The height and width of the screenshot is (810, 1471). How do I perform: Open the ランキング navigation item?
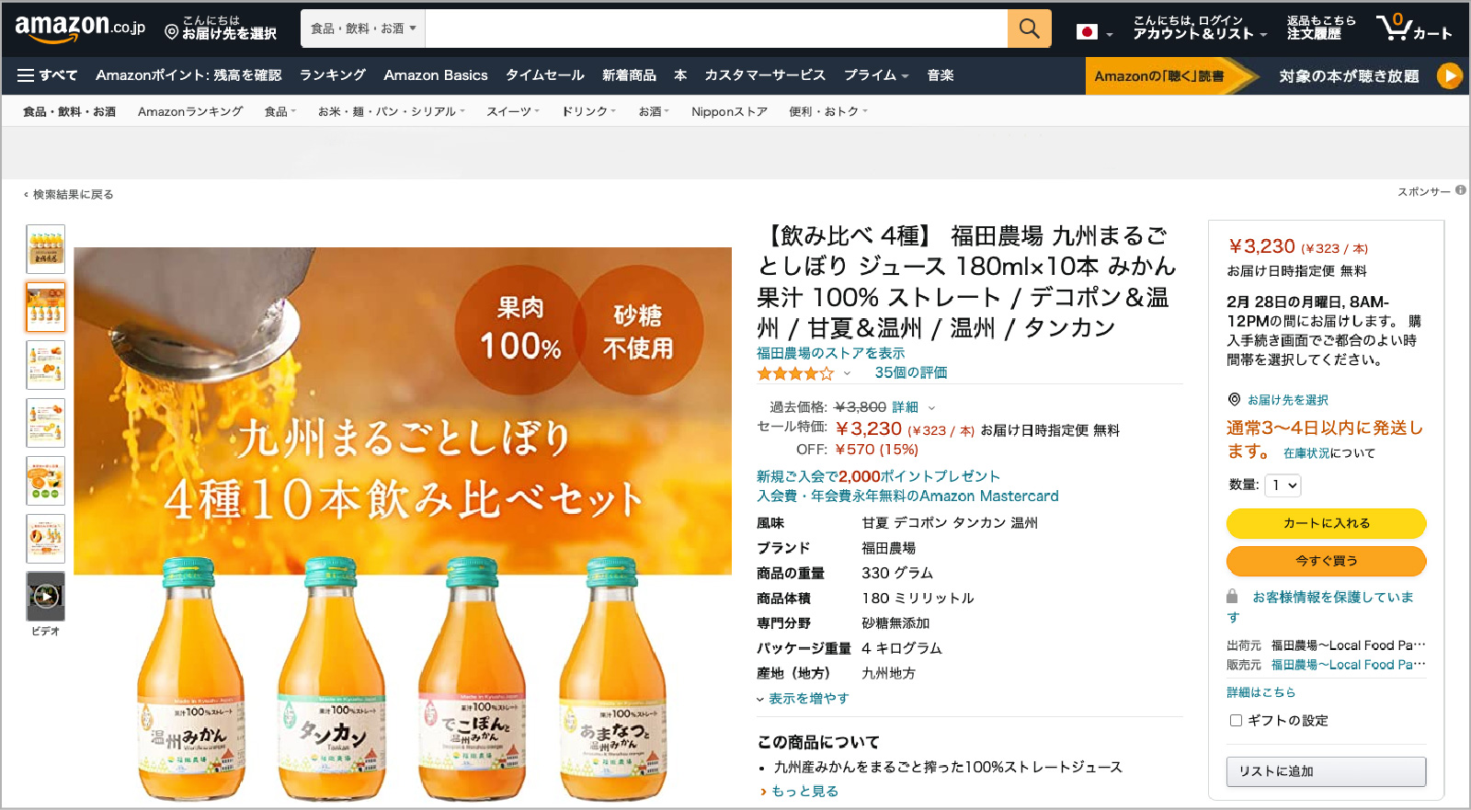tap(332, 75)
